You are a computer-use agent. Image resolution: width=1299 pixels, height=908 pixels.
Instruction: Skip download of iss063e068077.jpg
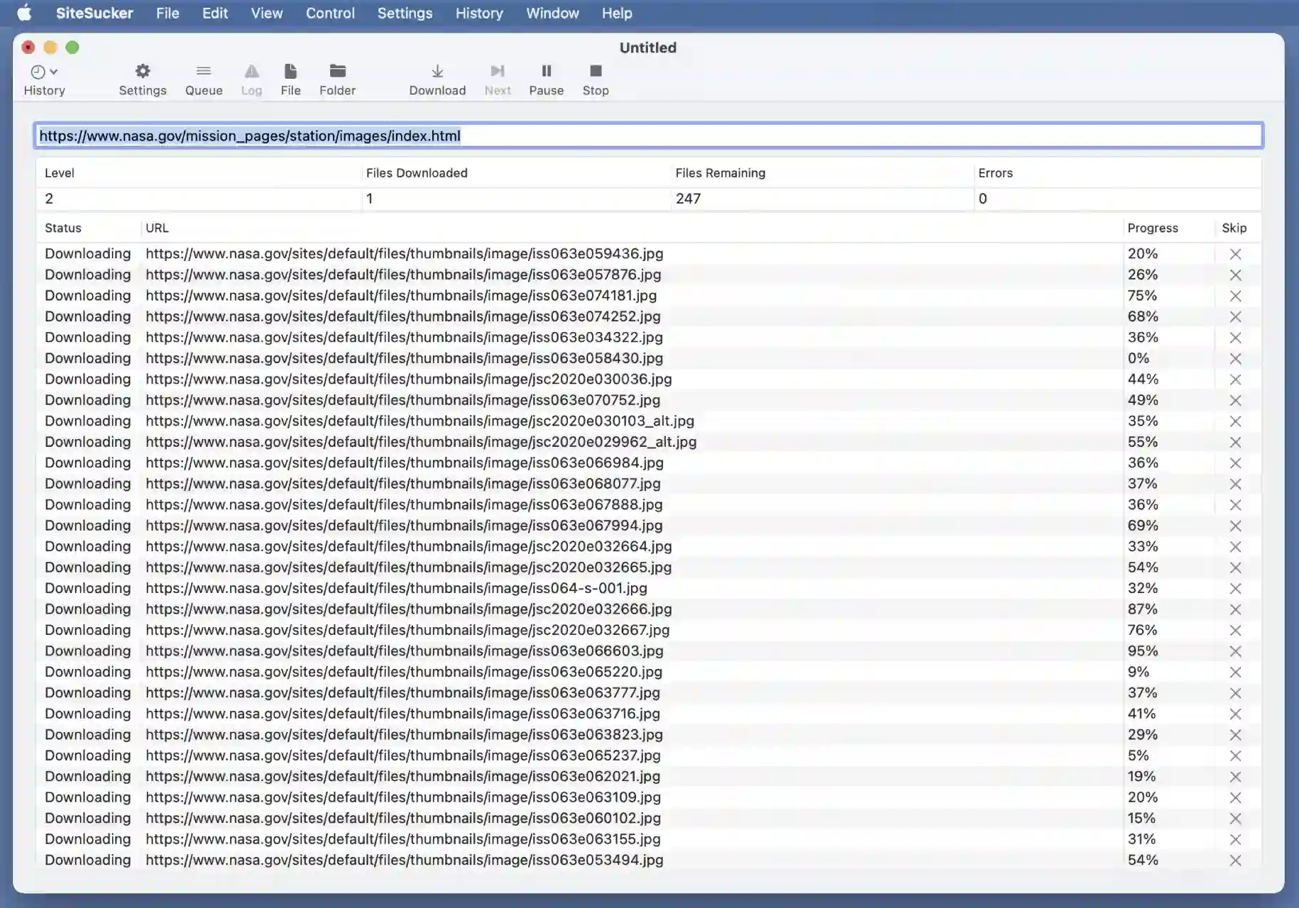coord(1235,484)
